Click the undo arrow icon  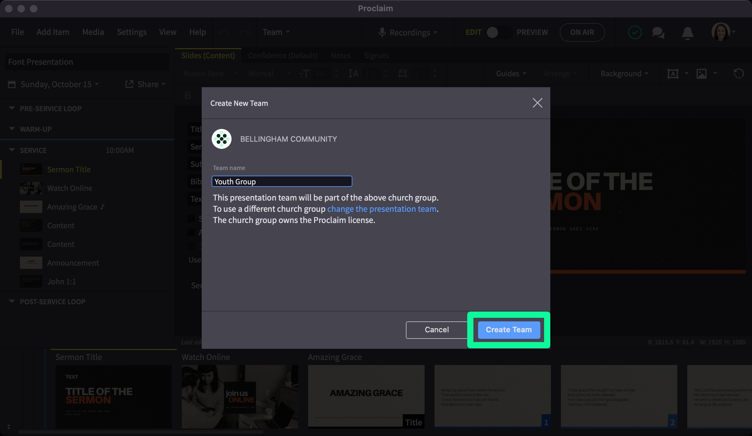[224, 32]
